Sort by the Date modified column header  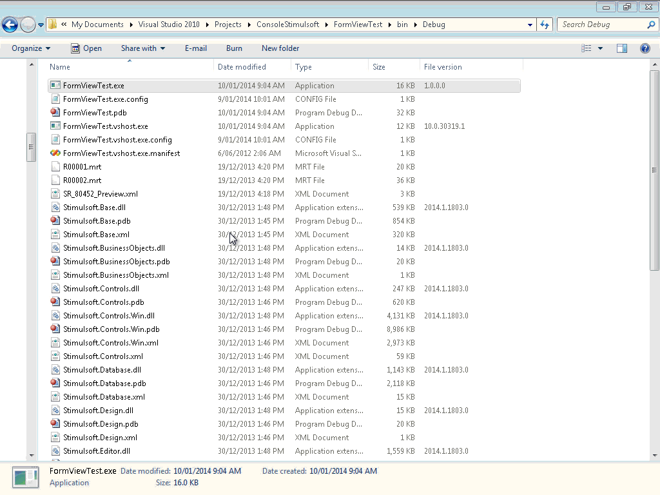tap(242, 67)
